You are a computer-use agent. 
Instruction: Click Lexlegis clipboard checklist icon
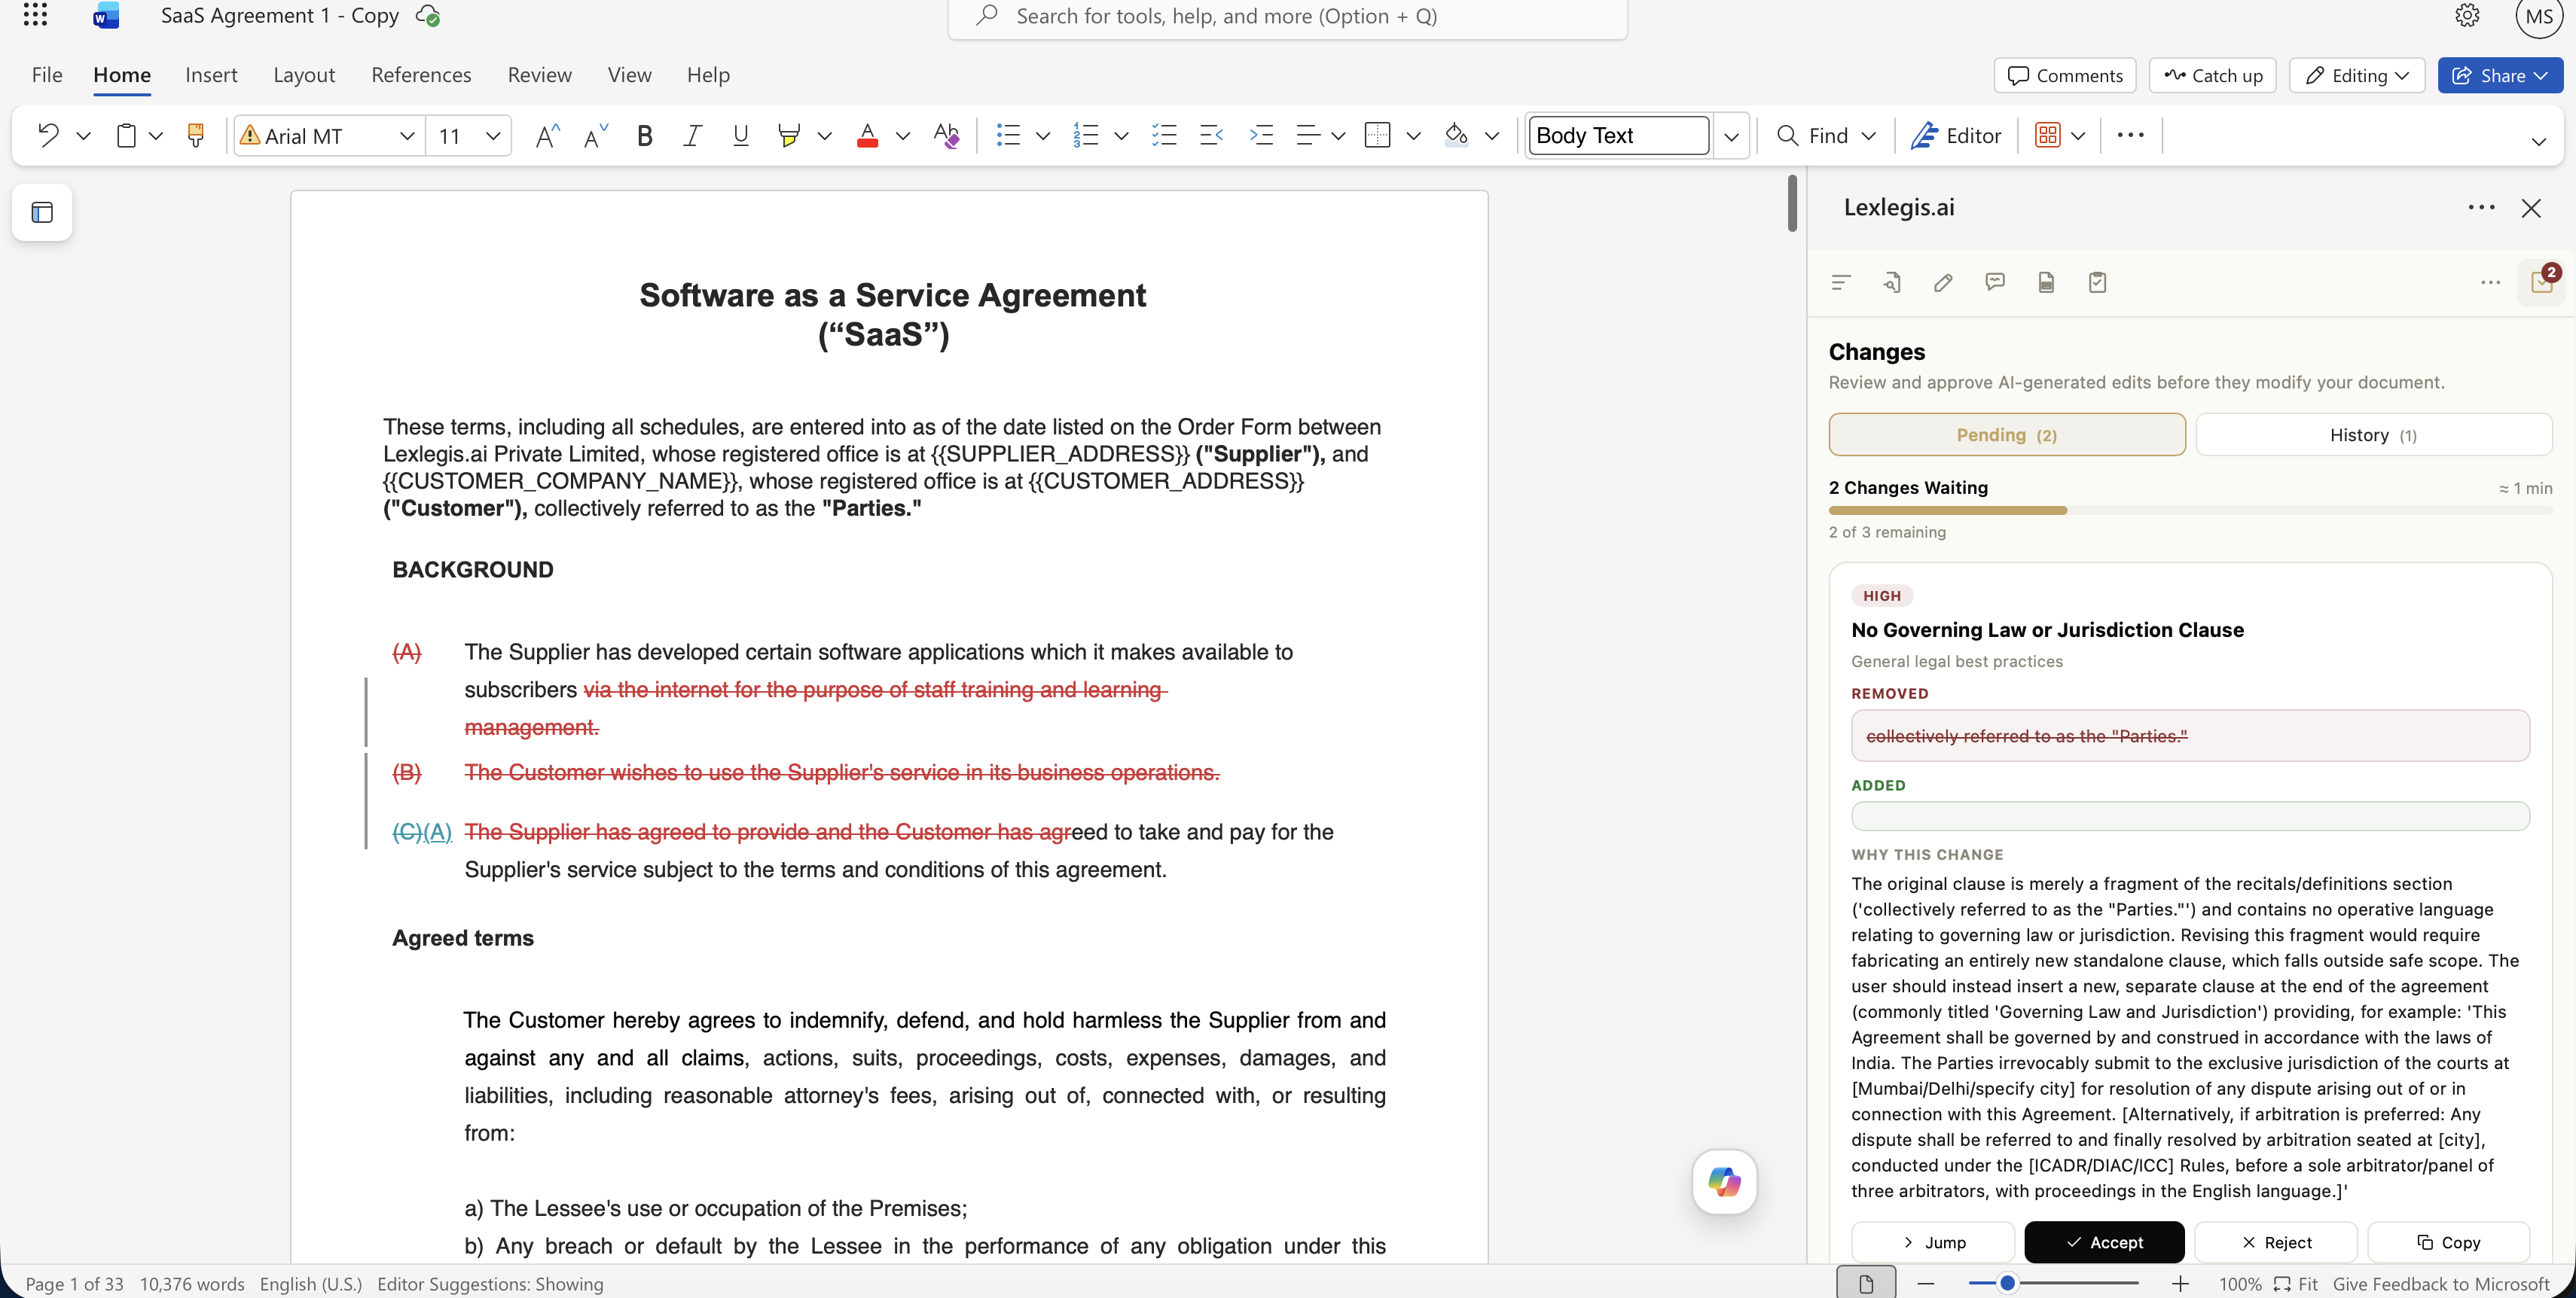pos(2097,283)
